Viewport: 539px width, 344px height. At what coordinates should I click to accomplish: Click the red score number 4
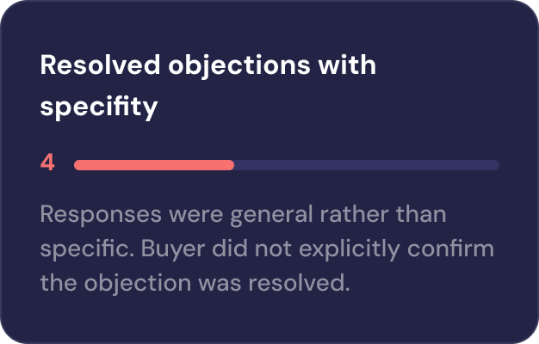47,163
